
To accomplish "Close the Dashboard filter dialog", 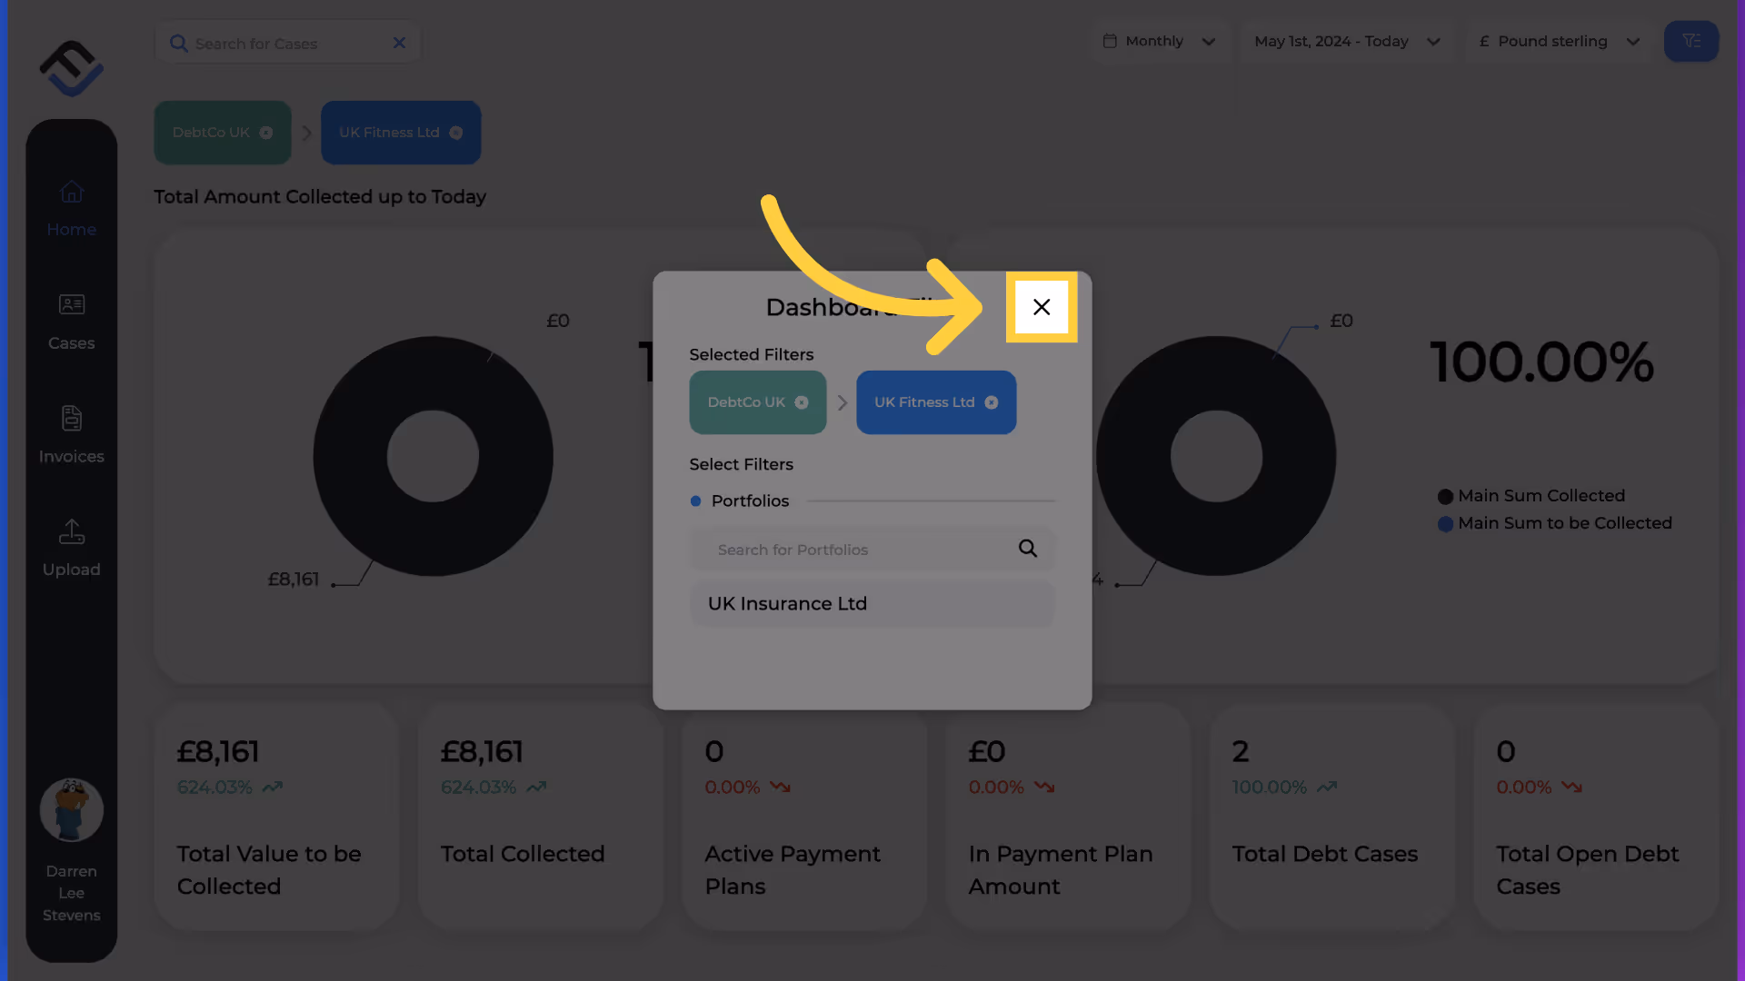I will point(1042,307).
